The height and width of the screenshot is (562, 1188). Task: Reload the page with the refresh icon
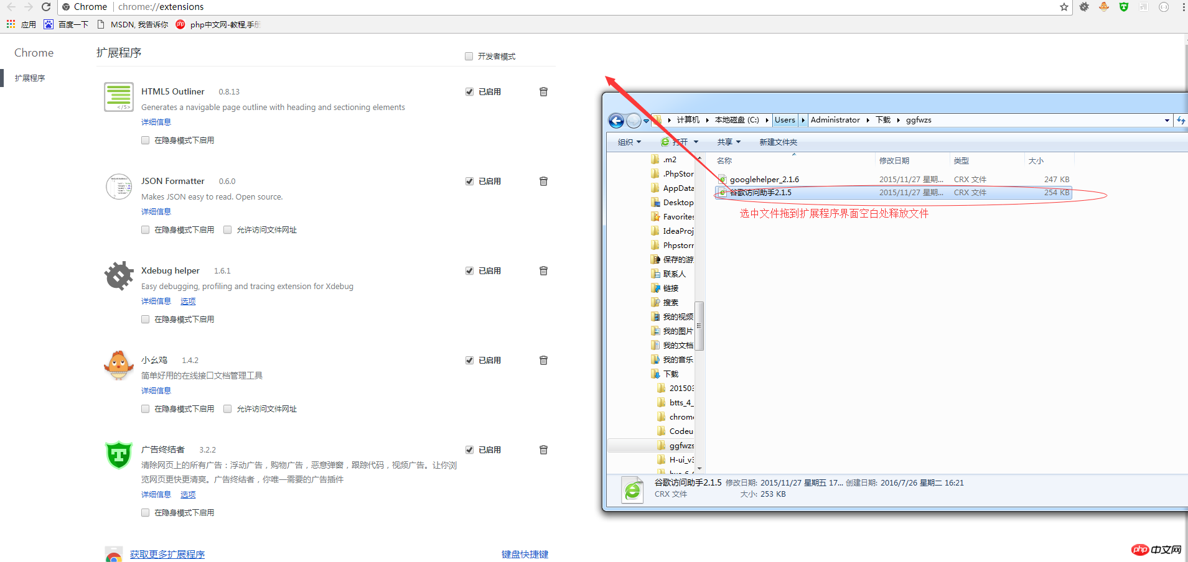[x=46, y=7]
